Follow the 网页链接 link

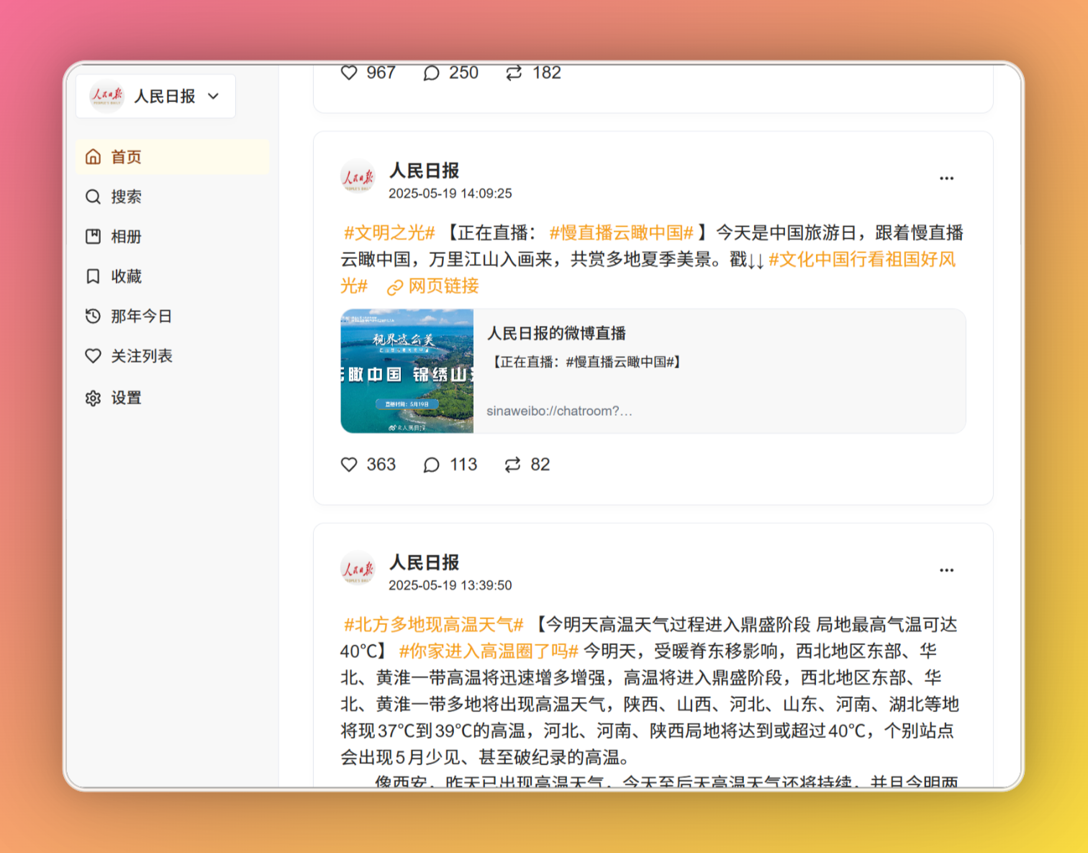(x=443, y=286)
